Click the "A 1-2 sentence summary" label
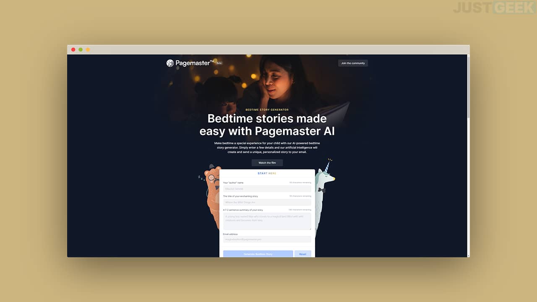 pos(243,210)
